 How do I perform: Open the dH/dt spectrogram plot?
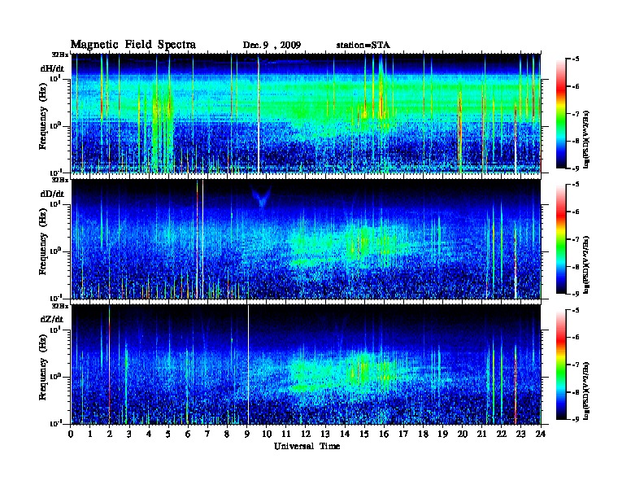coord(306,113)
